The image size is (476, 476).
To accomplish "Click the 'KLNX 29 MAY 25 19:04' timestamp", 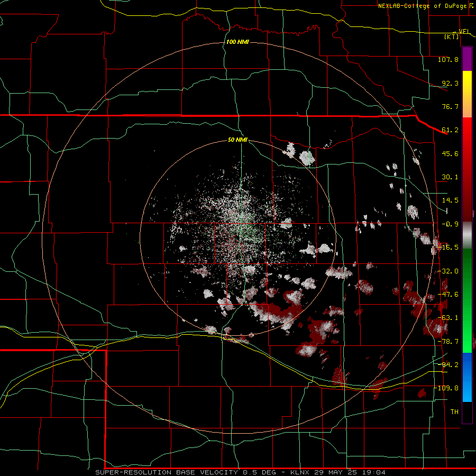I will tap(338, 472).
